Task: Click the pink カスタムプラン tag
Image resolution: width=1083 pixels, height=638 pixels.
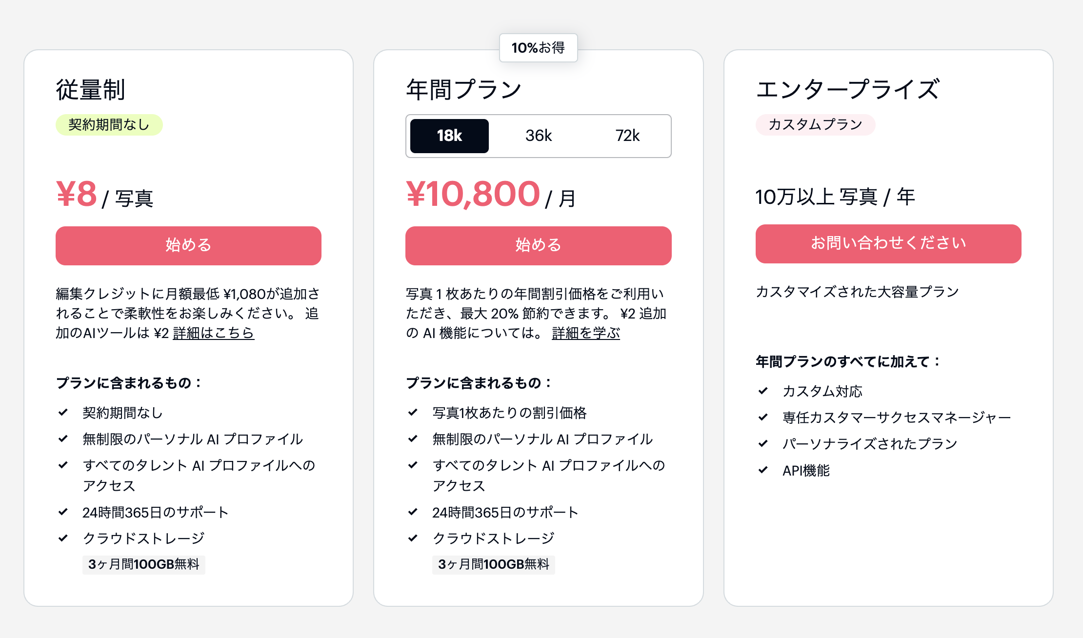Action: 815,125
